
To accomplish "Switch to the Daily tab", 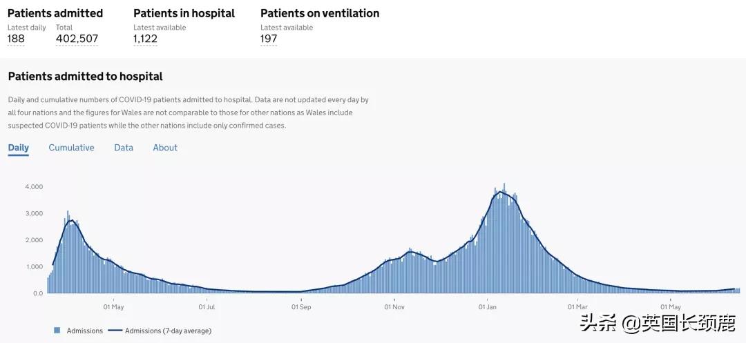I will tap(19, 148).
